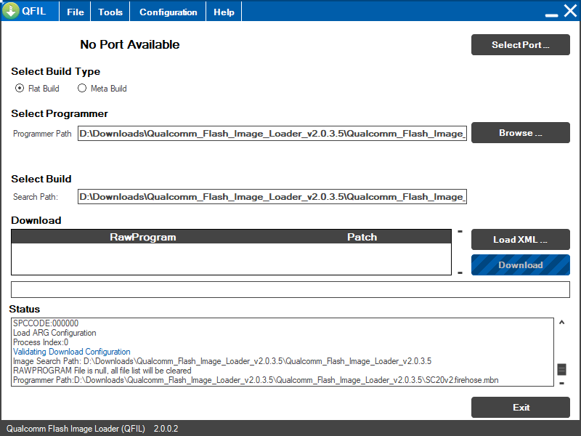Click the Select Port button
The width and height of the screenshot is (581, 436).
coord(520,44)
